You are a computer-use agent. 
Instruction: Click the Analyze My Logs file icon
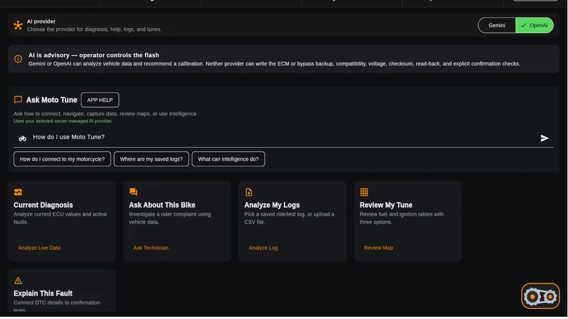(x=248, y=192)
